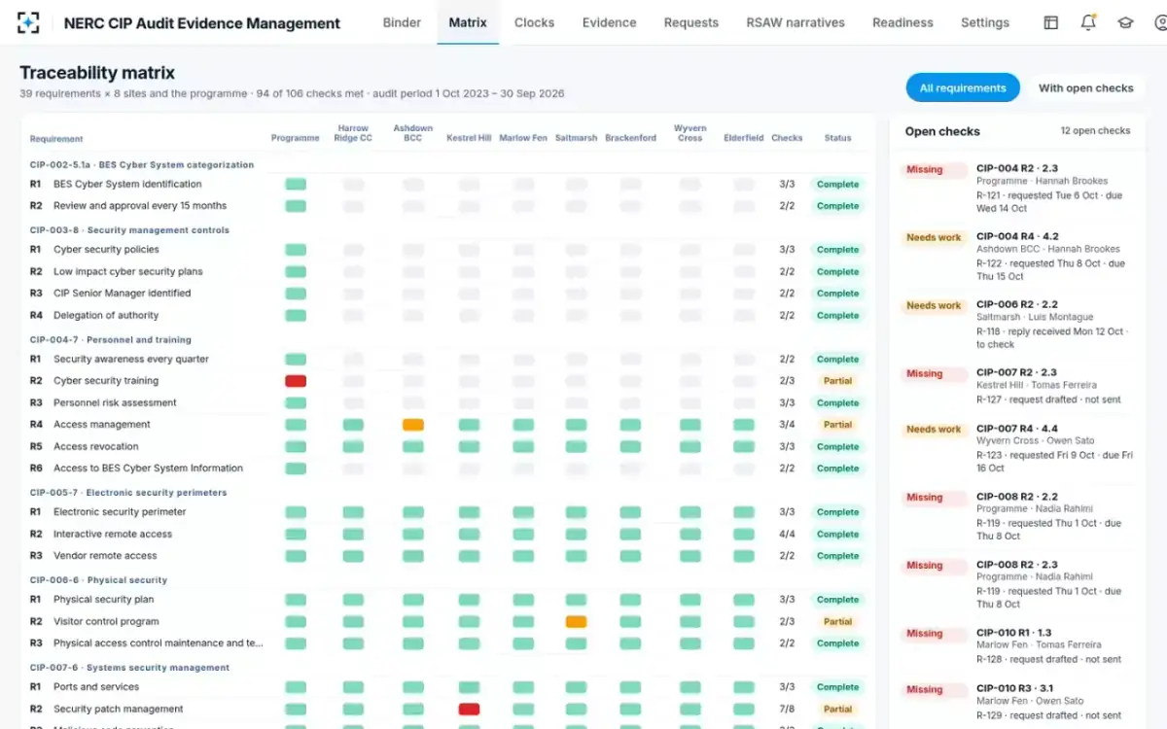Open the layout panel icon in header
Image resolution: width=1167 pixels, height=729 pixels.
(1050, 22)
